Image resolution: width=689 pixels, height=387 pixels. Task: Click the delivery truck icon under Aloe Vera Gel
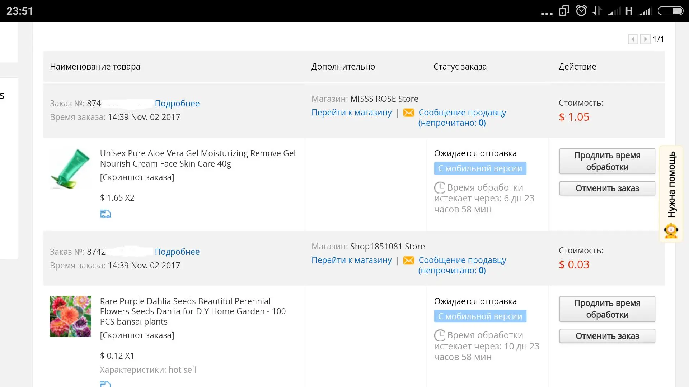click(x=106, y=214)
